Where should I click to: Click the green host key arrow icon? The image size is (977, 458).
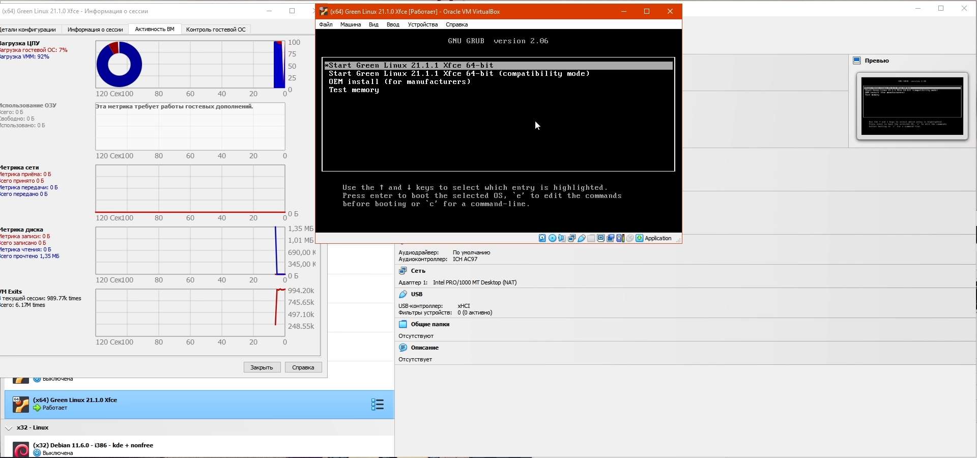(639, 238)
